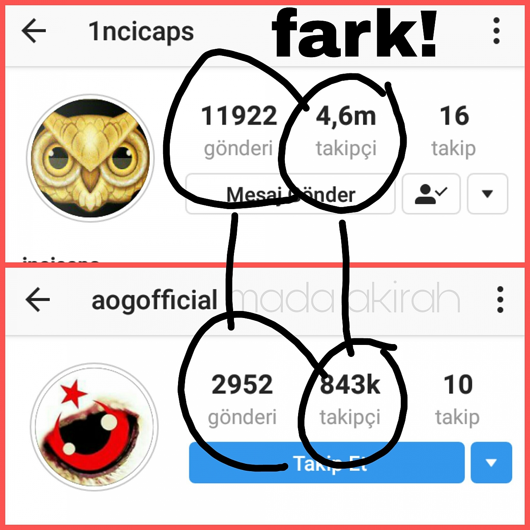This screenshot has height=530, width=530.
Task: Toggle following status with person-check icon
Action: point(431,194)
